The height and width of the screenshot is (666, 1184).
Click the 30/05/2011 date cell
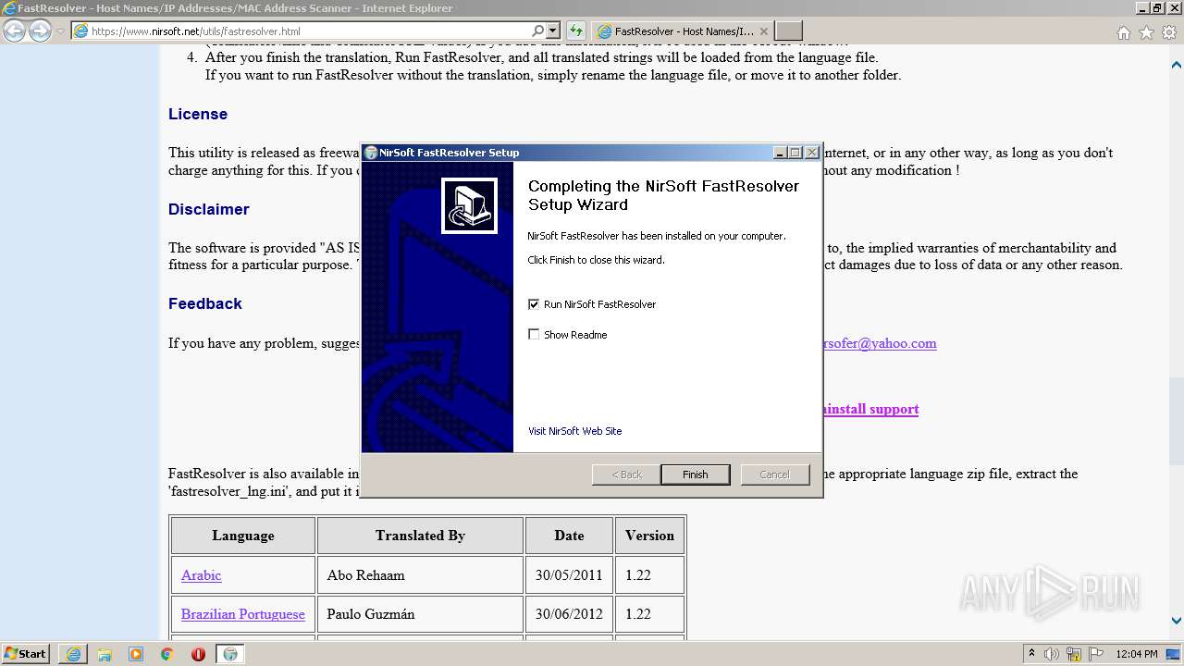point(569,575)
